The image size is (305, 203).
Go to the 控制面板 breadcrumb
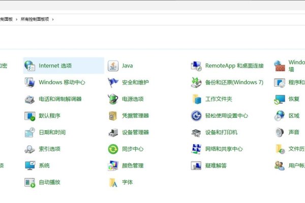(6, 19)
